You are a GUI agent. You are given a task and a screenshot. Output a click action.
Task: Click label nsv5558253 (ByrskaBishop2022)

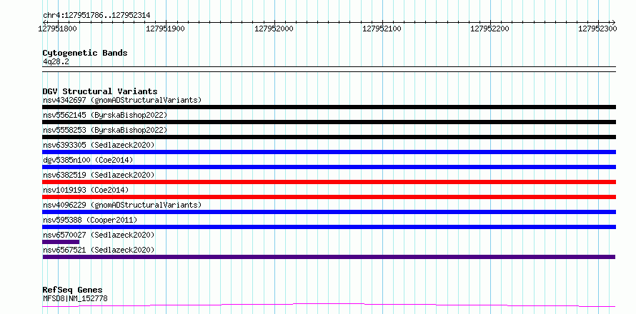point(104,130)
